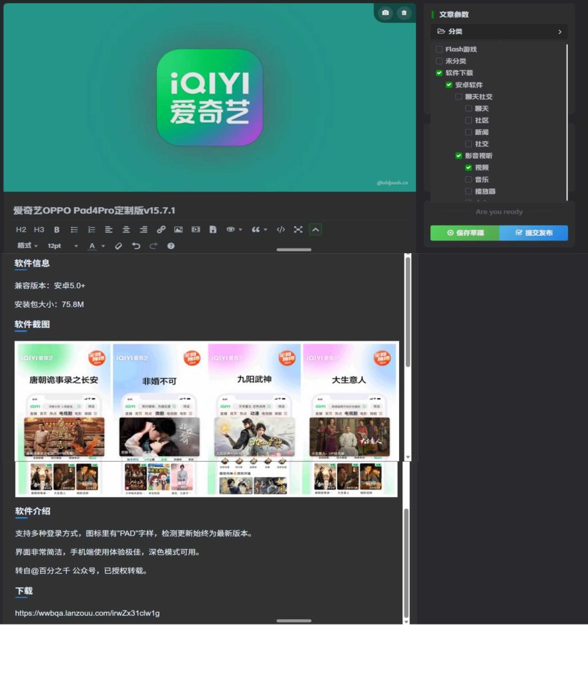Insert a hyperlink
The image size is (588, 684).
(161, 230)
